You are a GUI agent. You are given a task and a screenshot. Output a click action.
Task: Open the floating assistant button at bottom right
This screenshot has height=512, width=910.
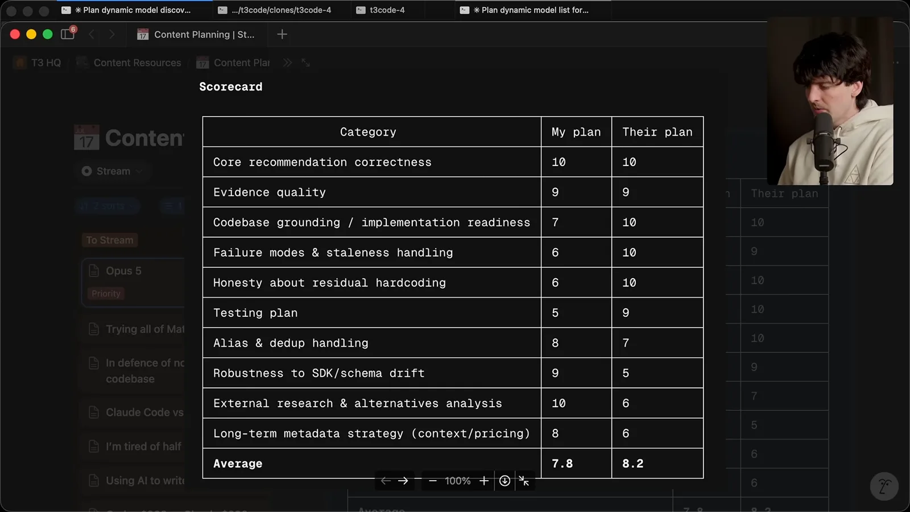[x=884, y=486]
